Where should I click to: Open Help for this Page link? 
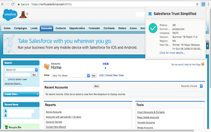[x=193, y=65]
